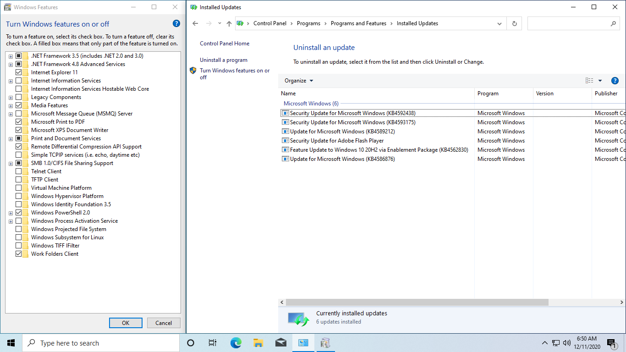Viewport: 626px width, 352px height.
Task: Click the taskbar search box
Action: (x=101, y=343)
